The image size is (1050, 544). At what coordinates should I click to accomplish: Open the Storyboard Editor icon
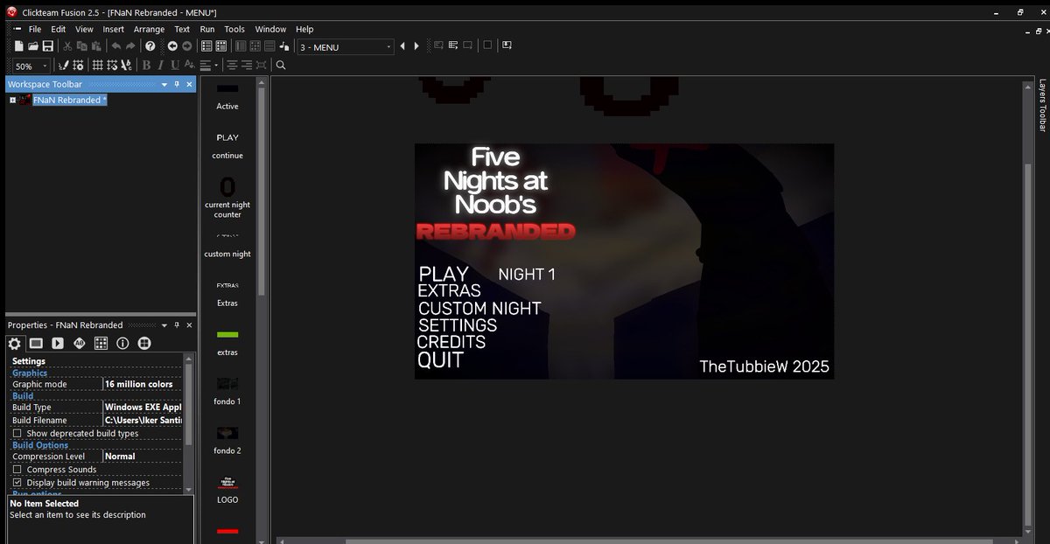[206, 46]
